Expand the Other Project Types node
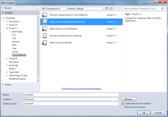Image resolution: width=168 pixels, height=117 pixels. pyautogui.click(x=7, y=76)
